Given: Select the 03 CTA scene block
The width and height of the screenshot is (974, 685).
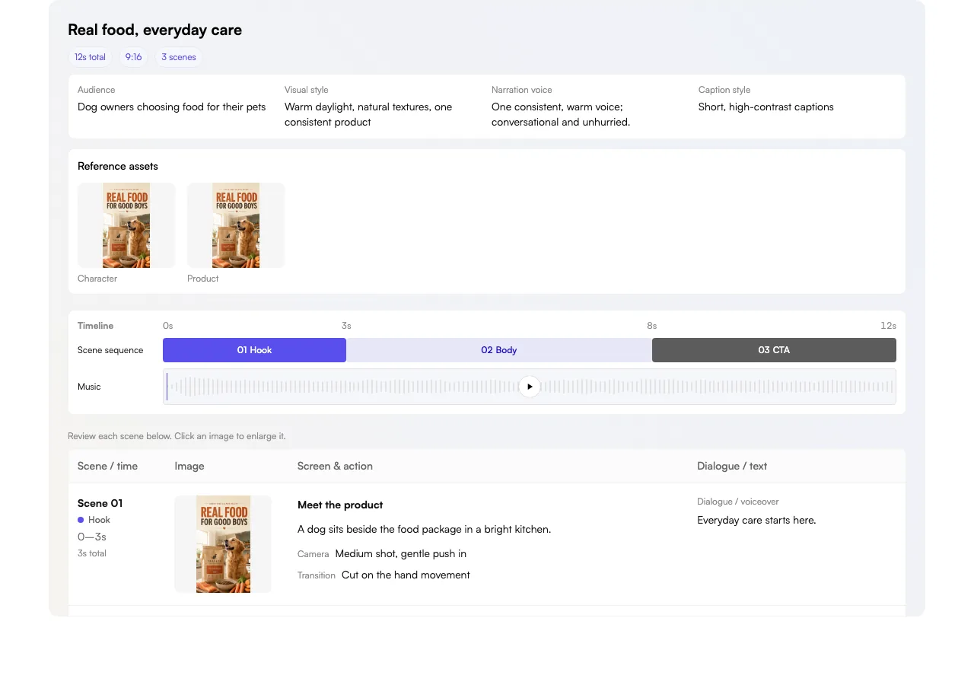Looking at the screenshot, I should 774,350.
